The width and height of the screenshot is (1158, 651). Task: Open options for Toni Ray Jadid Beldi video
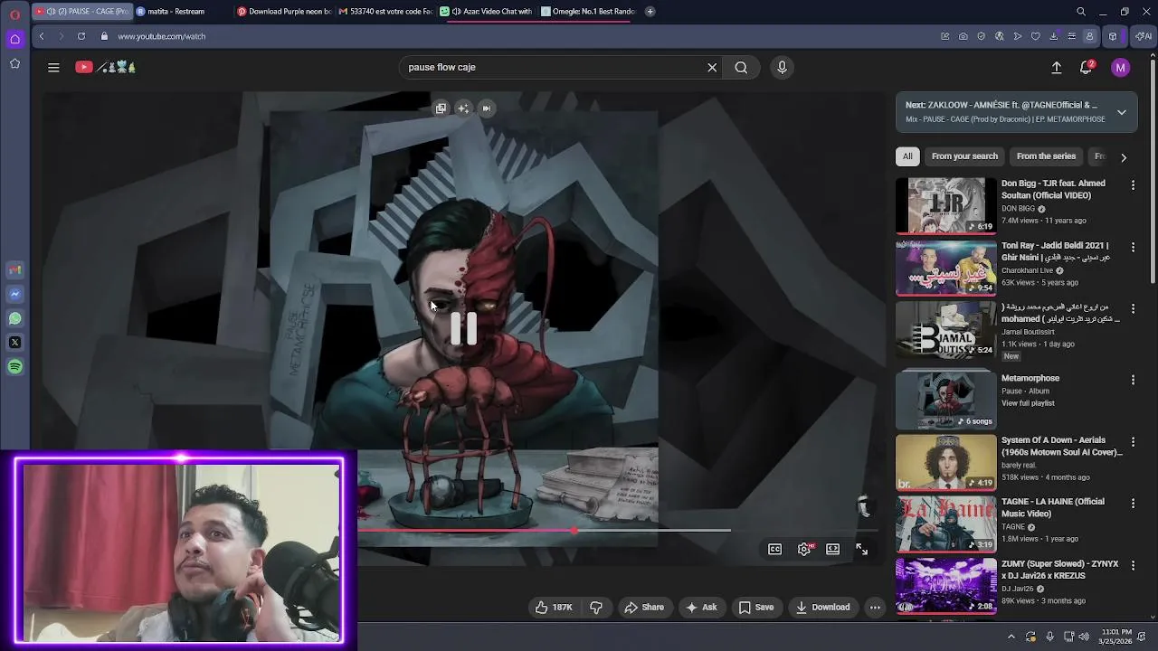pos(1133,247)
